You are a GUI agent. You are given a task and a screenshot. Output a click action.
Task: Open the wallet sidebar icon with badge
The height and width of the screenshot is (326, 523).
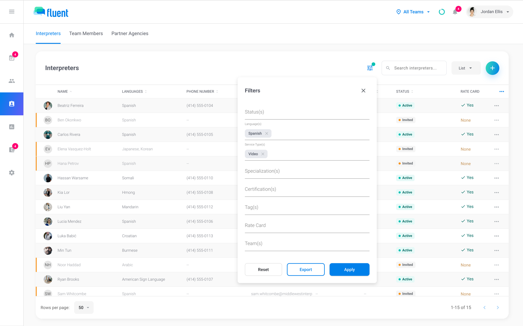click(x=12, y=150)
